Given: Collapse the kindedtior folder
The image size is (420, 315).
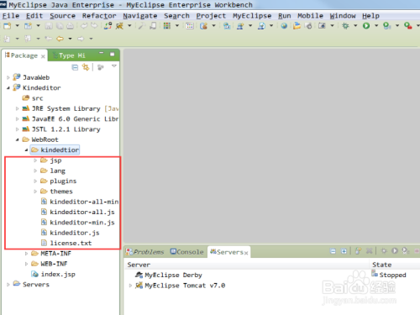Looking at the screenshot, I should 26,150.
